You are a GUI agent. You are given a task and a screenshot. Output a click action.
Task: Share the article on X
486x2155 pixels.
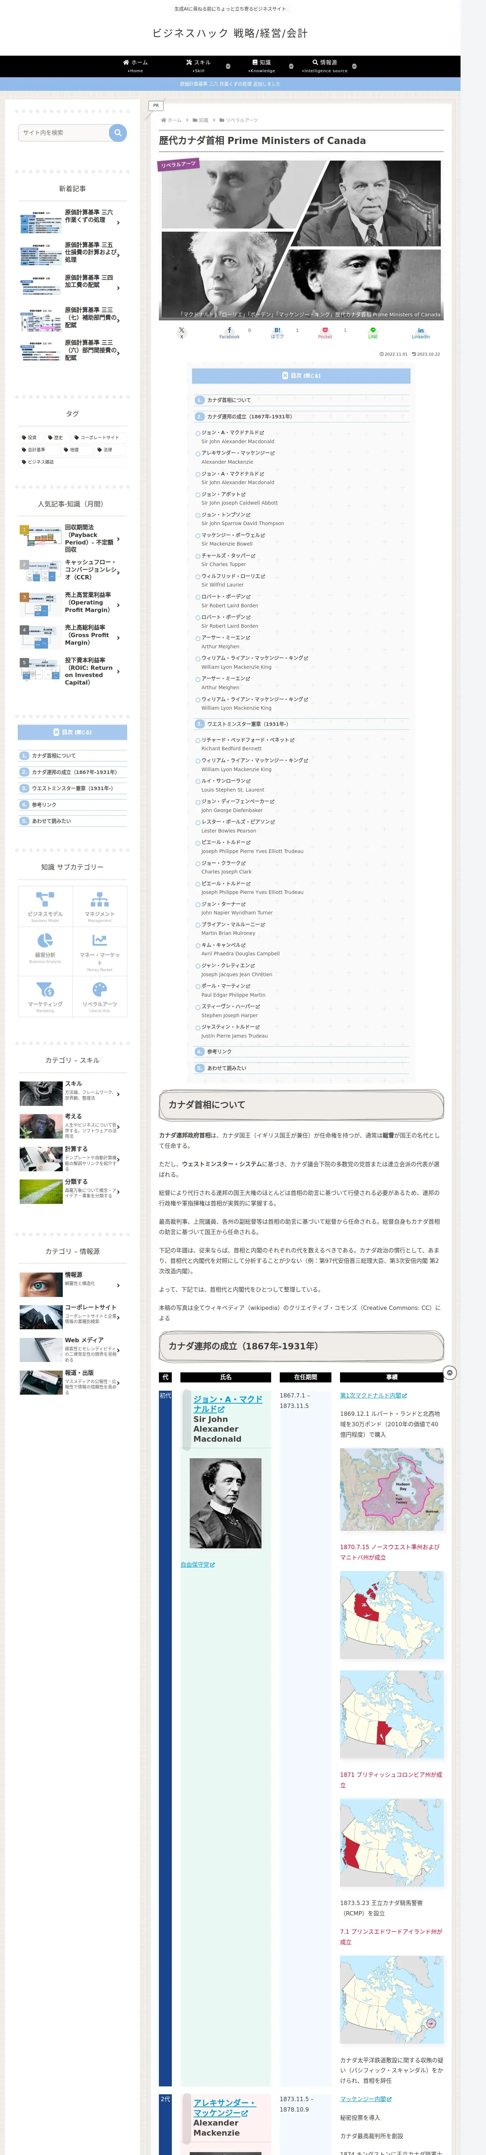click(x=181, y=332)
